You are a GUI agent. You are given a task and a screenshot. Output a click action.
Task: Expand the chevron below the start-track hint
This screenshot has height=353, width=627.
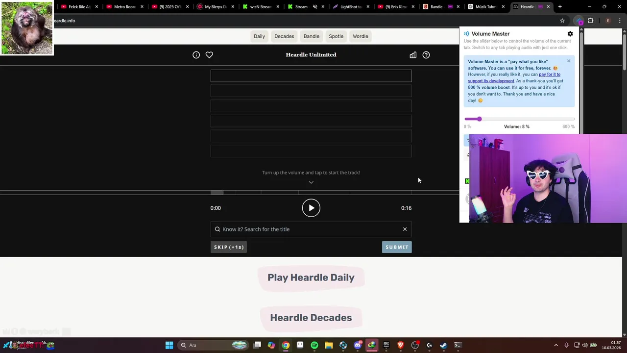click(x=311, y=182)
